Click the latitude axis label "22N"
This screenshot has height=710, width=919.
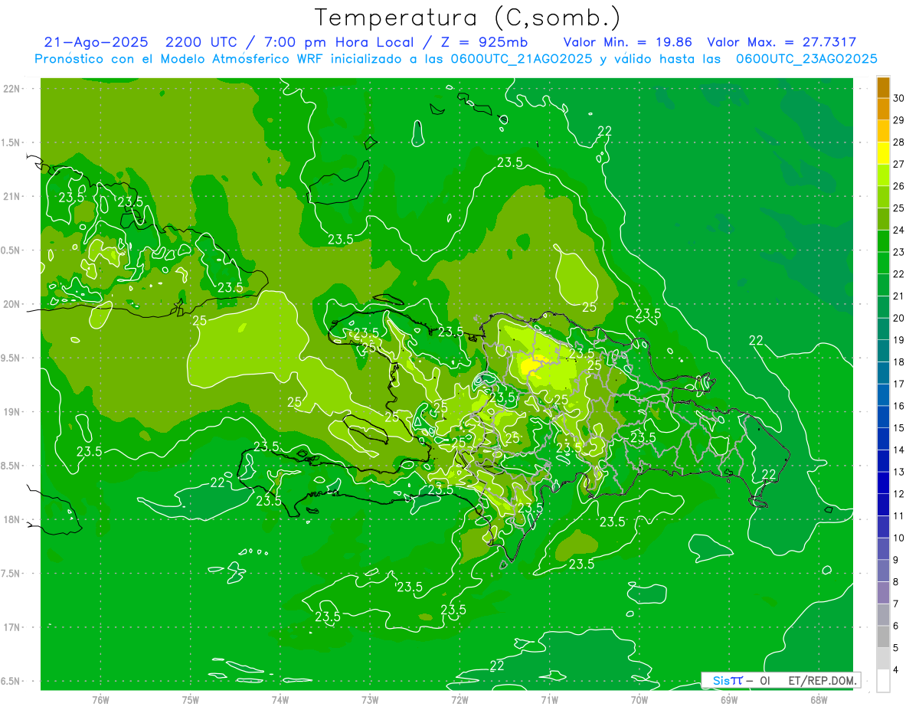tap(11, 88)
